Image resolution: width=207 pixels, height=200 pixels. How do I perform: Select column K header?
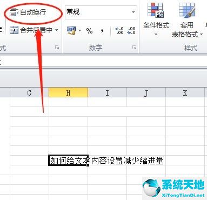tap(185, 93)
